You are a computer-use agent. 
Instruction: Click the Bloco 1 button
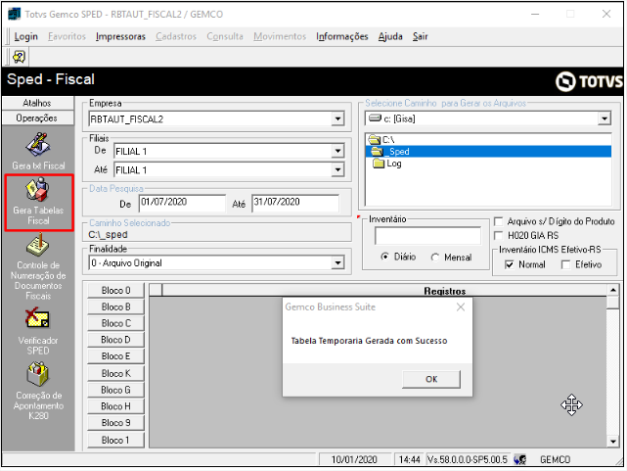coord(115,440)
